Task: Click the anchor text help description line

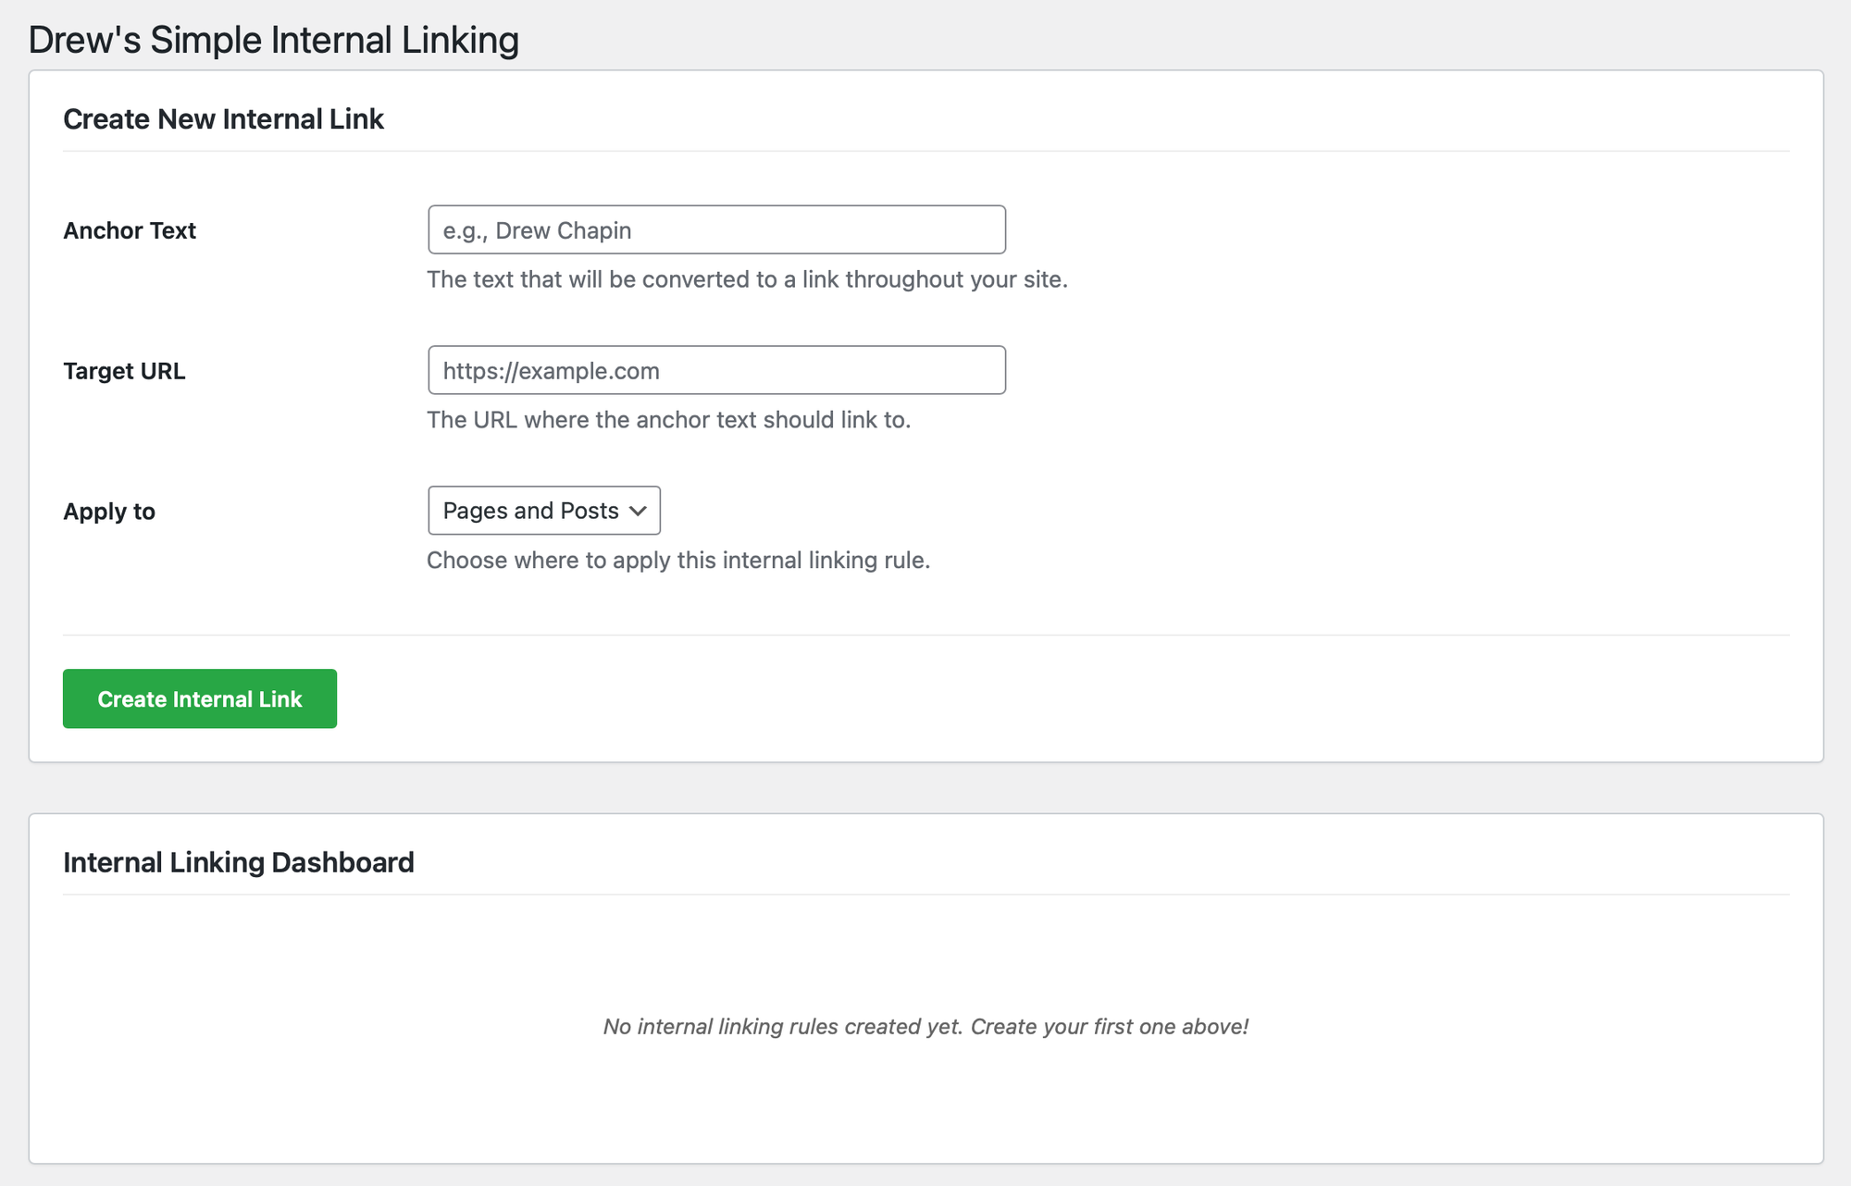Action: (x=747, y=279)
